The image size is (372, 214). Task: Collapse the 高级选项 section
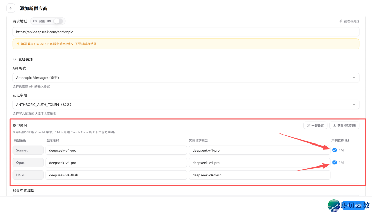click(23, 60)
